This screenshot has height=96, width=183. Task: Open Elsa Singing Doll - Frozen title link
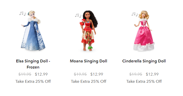click(x=33, y=64)
